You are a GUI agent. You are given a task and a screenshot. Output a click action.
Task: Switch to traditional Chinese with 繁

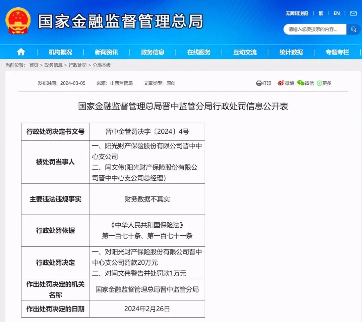[x=321, y=13]
